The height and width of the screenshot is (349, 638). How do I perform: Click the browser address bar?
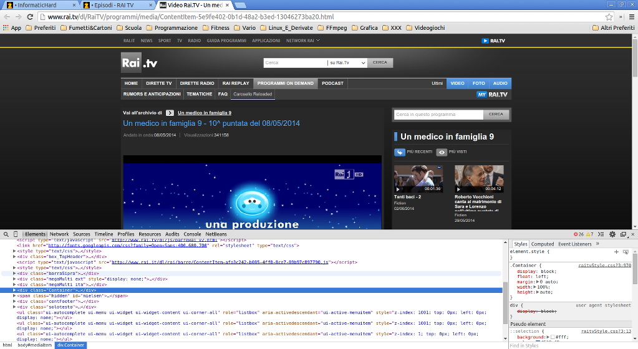[x=321, y=17]
